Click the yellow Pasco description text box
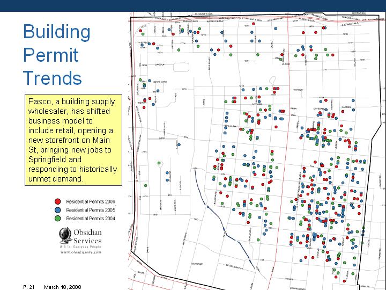This screenshot has width=386, height=290. coord(73,140)
